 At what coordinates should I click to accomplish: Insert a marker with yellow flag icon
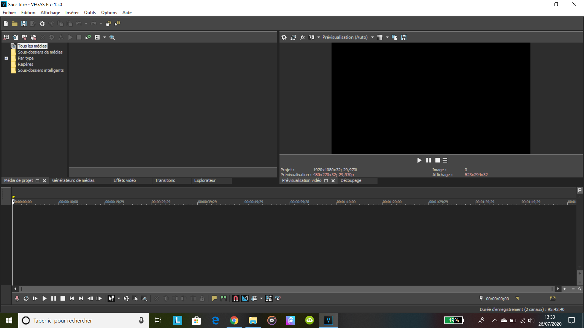click(x=214, y=299)
